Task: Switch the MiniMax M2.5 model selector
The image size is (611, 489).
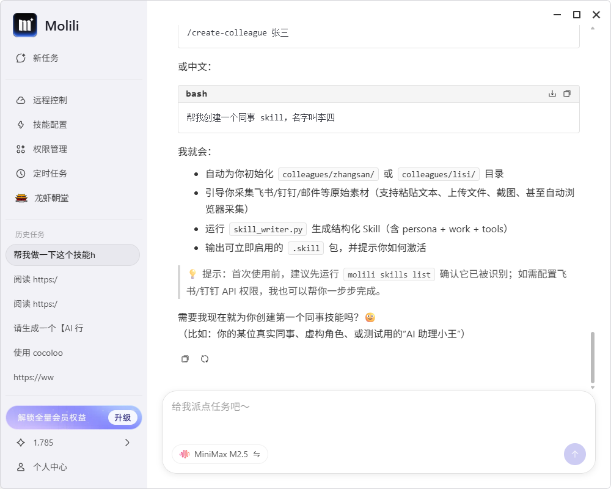Action: click(x=220, y=454)
